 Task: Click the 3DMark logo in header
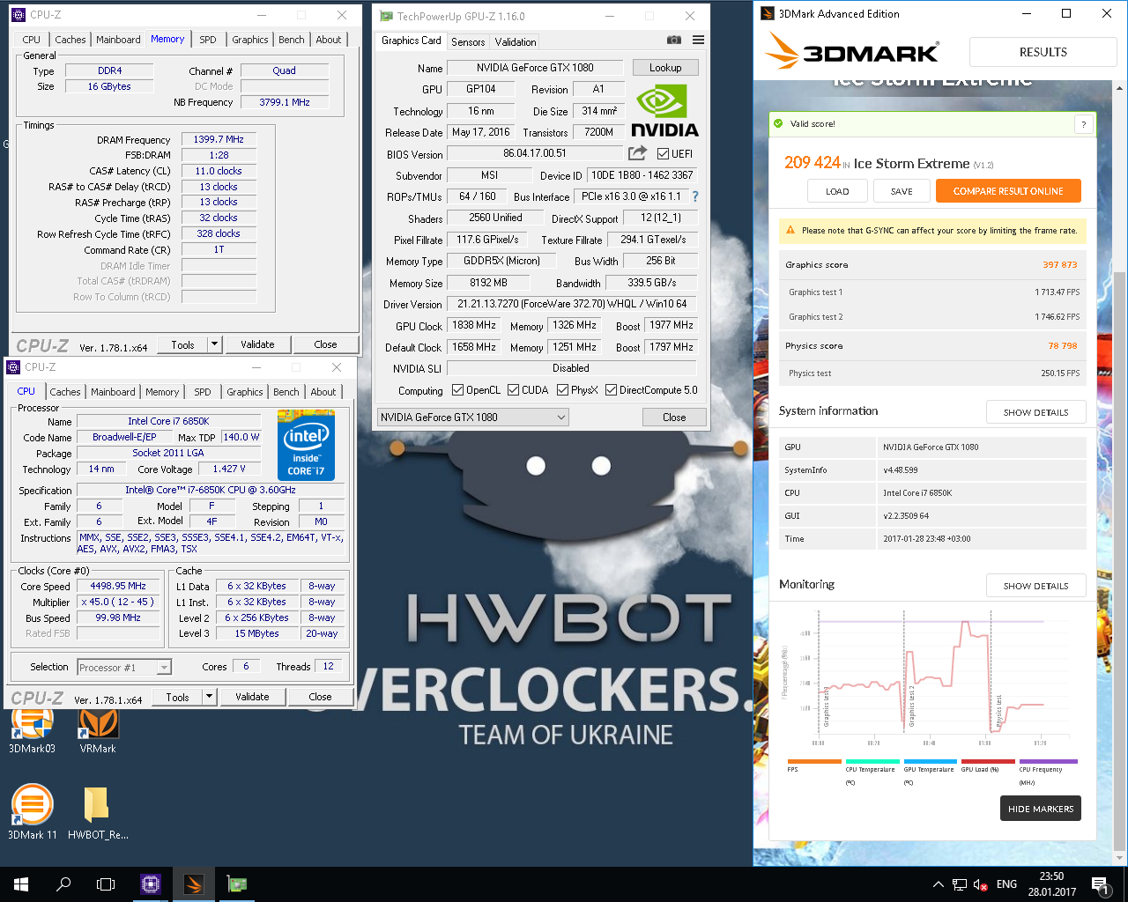pos(853,51)
